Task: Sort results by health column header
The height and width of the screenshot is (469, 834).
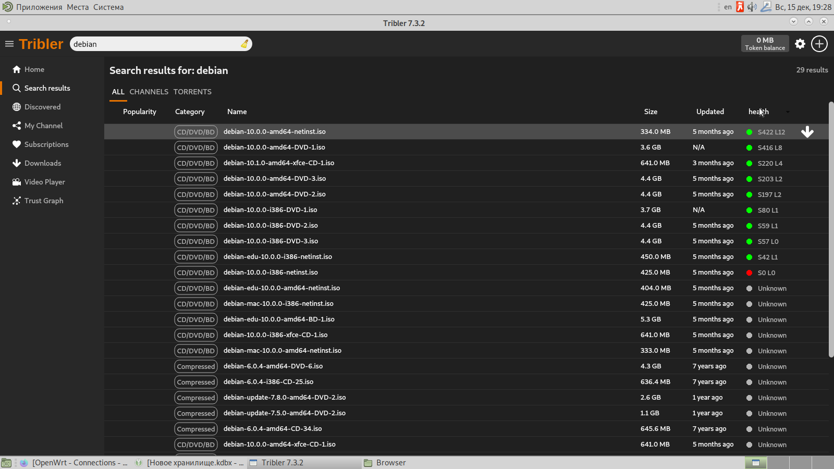Action: 758,112
